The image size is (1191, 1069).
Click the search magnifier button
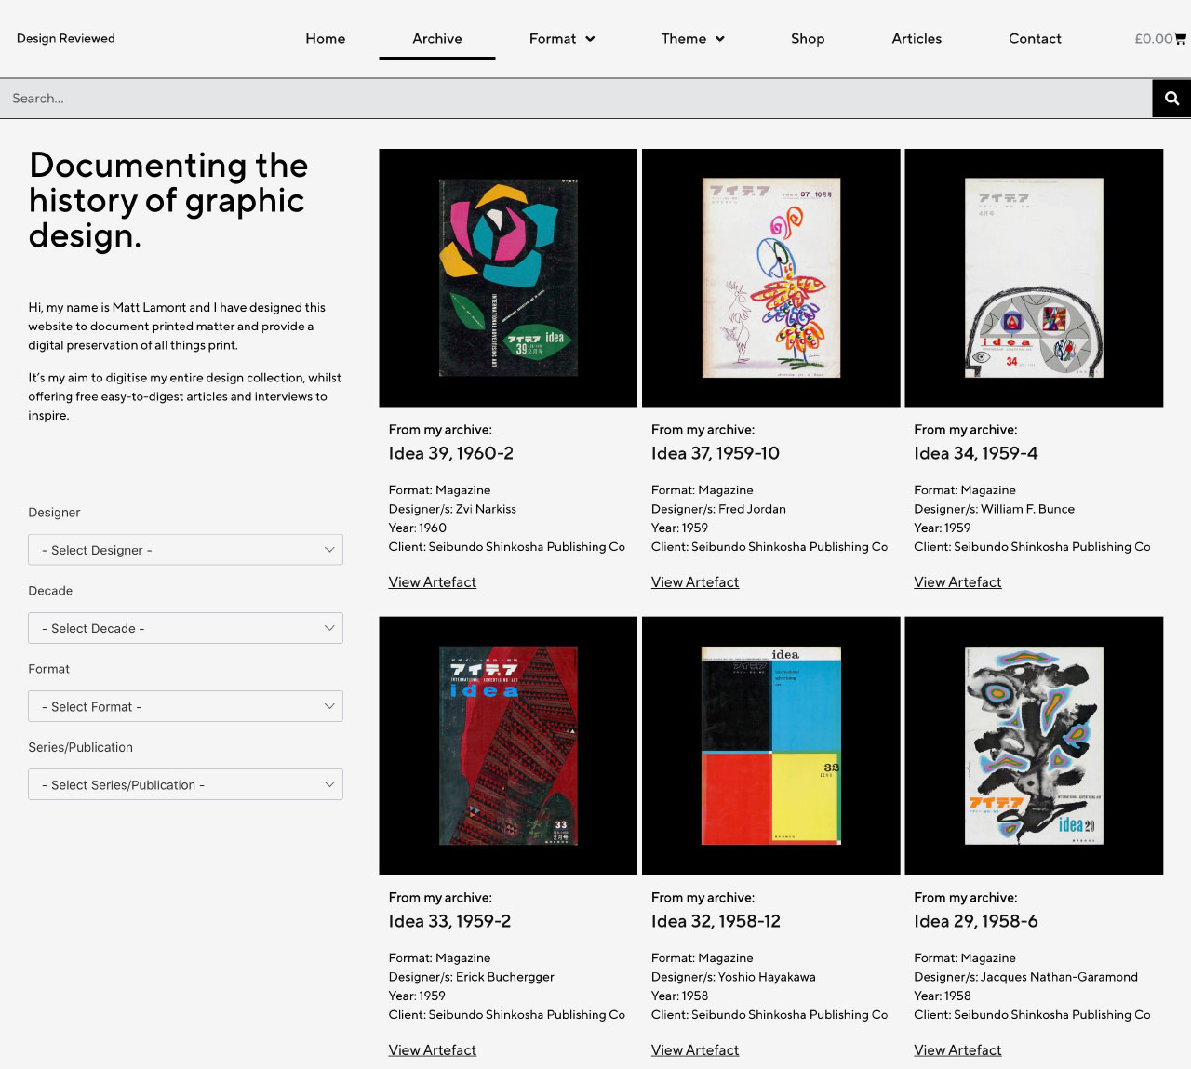tap(1171, 98)
